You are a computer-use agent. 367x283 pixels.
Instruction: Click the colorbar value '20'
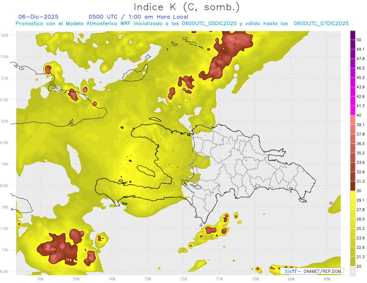(x=359, y=266)
